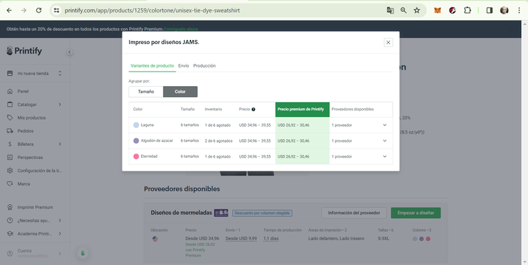
Task: Reload the page
Action: click(38, 10)
